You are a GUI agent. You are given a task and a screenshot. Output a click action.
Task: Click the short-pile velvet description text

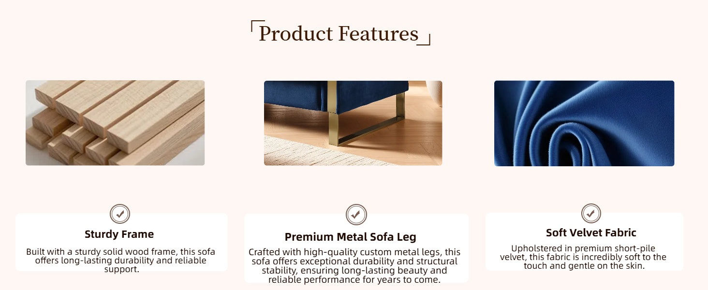[584, 257]
